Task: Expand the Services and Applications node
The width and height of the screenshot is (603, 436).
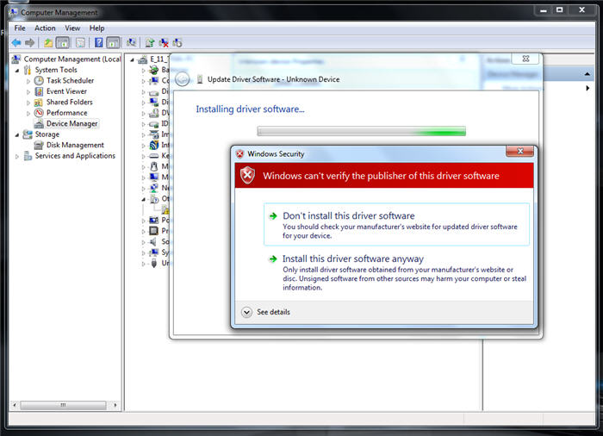Action: 17,156
